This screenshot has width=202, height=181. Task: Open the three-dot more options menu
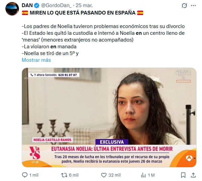[193, 5]
